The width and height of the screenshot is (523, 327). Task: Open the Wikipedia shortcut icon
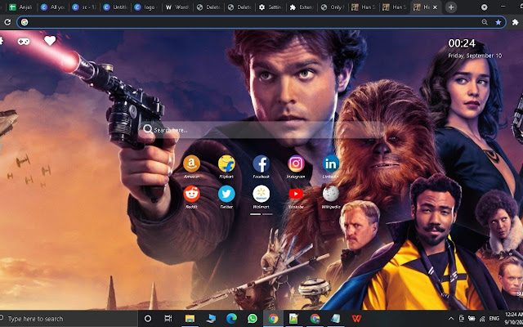coord(330,194)
